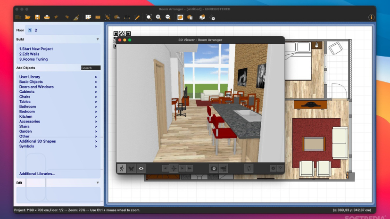Toggle fly mode butterfly button in 3D viewer

pos(132,168)
